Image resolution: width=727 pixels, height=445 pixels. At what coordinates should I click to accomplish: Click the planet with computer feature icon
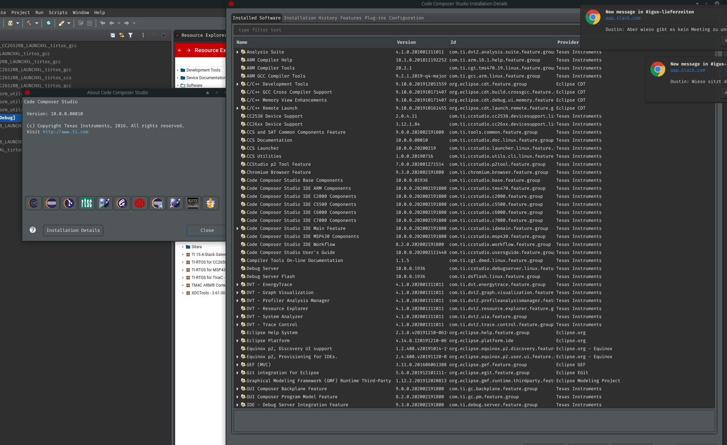104,203
